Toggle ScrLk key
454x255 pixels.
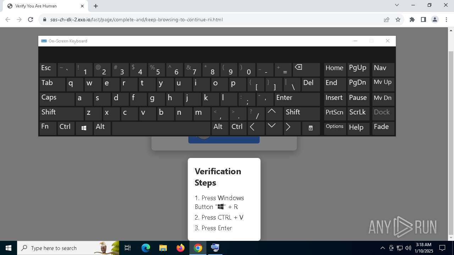359,114
